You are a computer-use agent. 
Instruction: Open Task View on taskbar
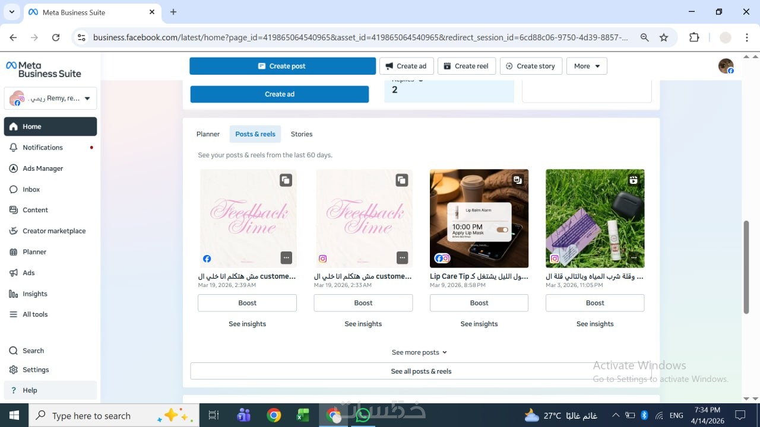point(214,415)
